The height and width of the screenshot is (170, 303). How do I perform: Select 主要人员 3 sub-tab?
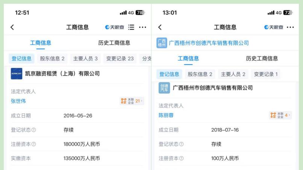point(85,59)
